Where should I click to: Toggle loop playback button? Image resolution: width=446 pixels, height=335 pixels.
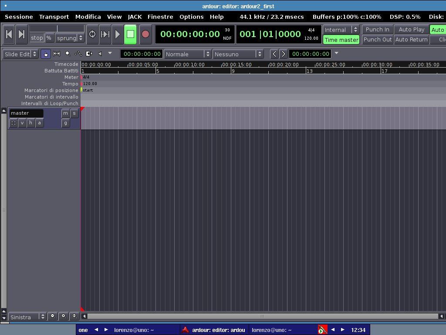(92, 34)
